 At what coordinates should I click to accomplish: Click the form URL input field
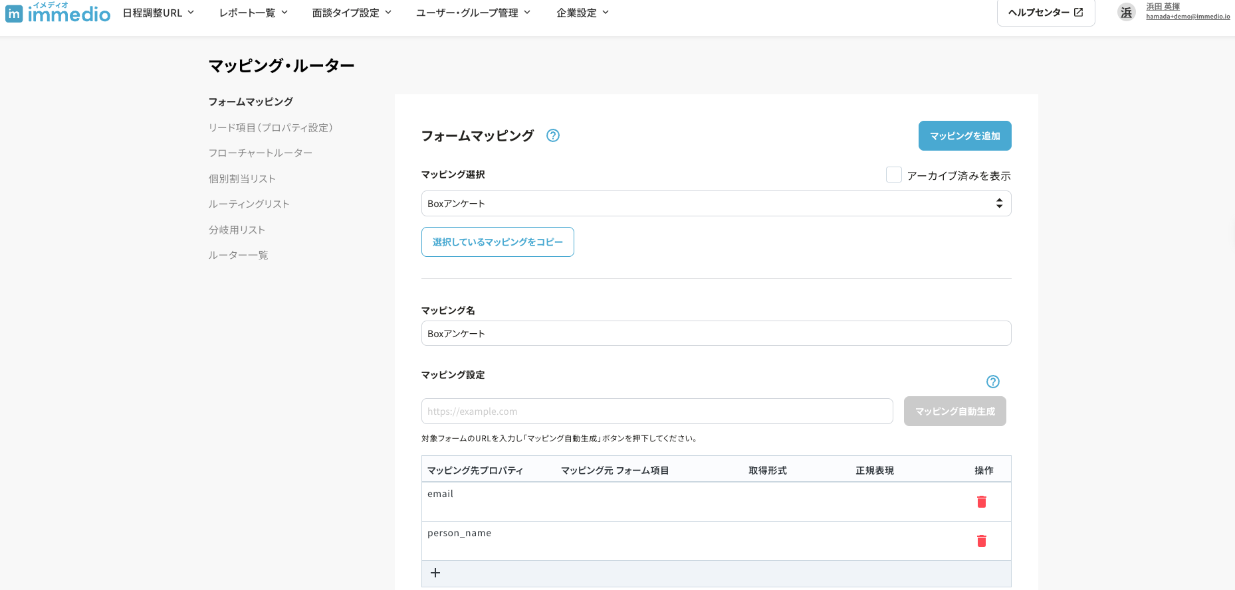click(657, 411)
